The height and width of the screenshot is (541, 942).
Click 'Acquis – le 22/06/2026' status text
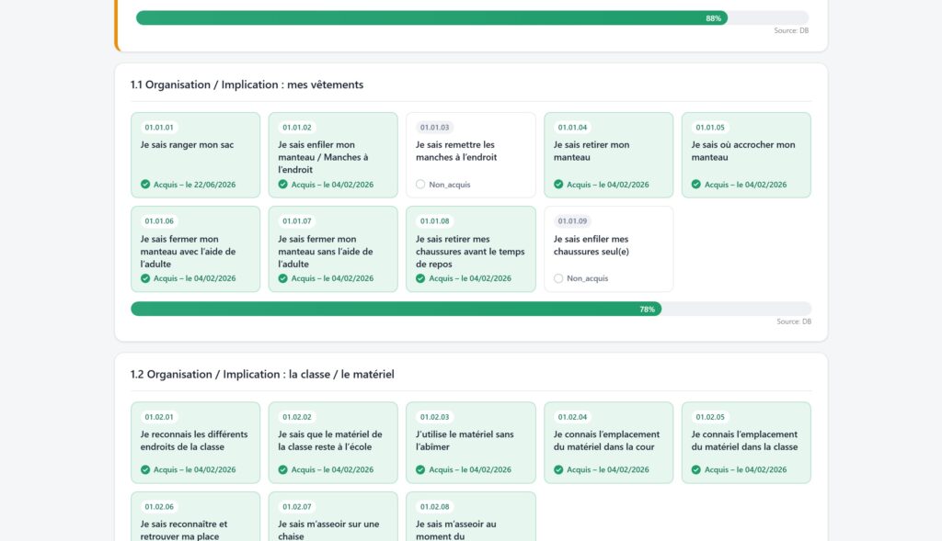tap(195, 185)
